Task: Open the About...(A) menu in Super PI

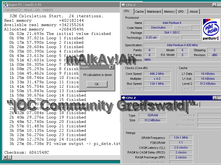Action: click(32, 10)
